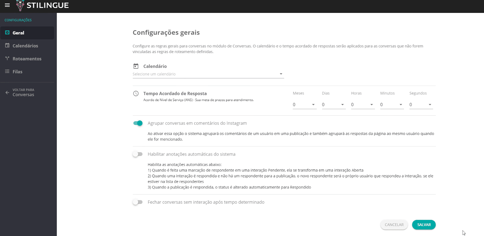Click the CANCELAR button

coord(394,225)
